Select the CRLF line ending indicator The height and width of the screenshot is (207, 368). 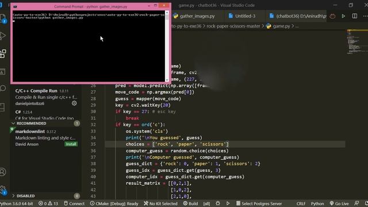tap(301, 204)
